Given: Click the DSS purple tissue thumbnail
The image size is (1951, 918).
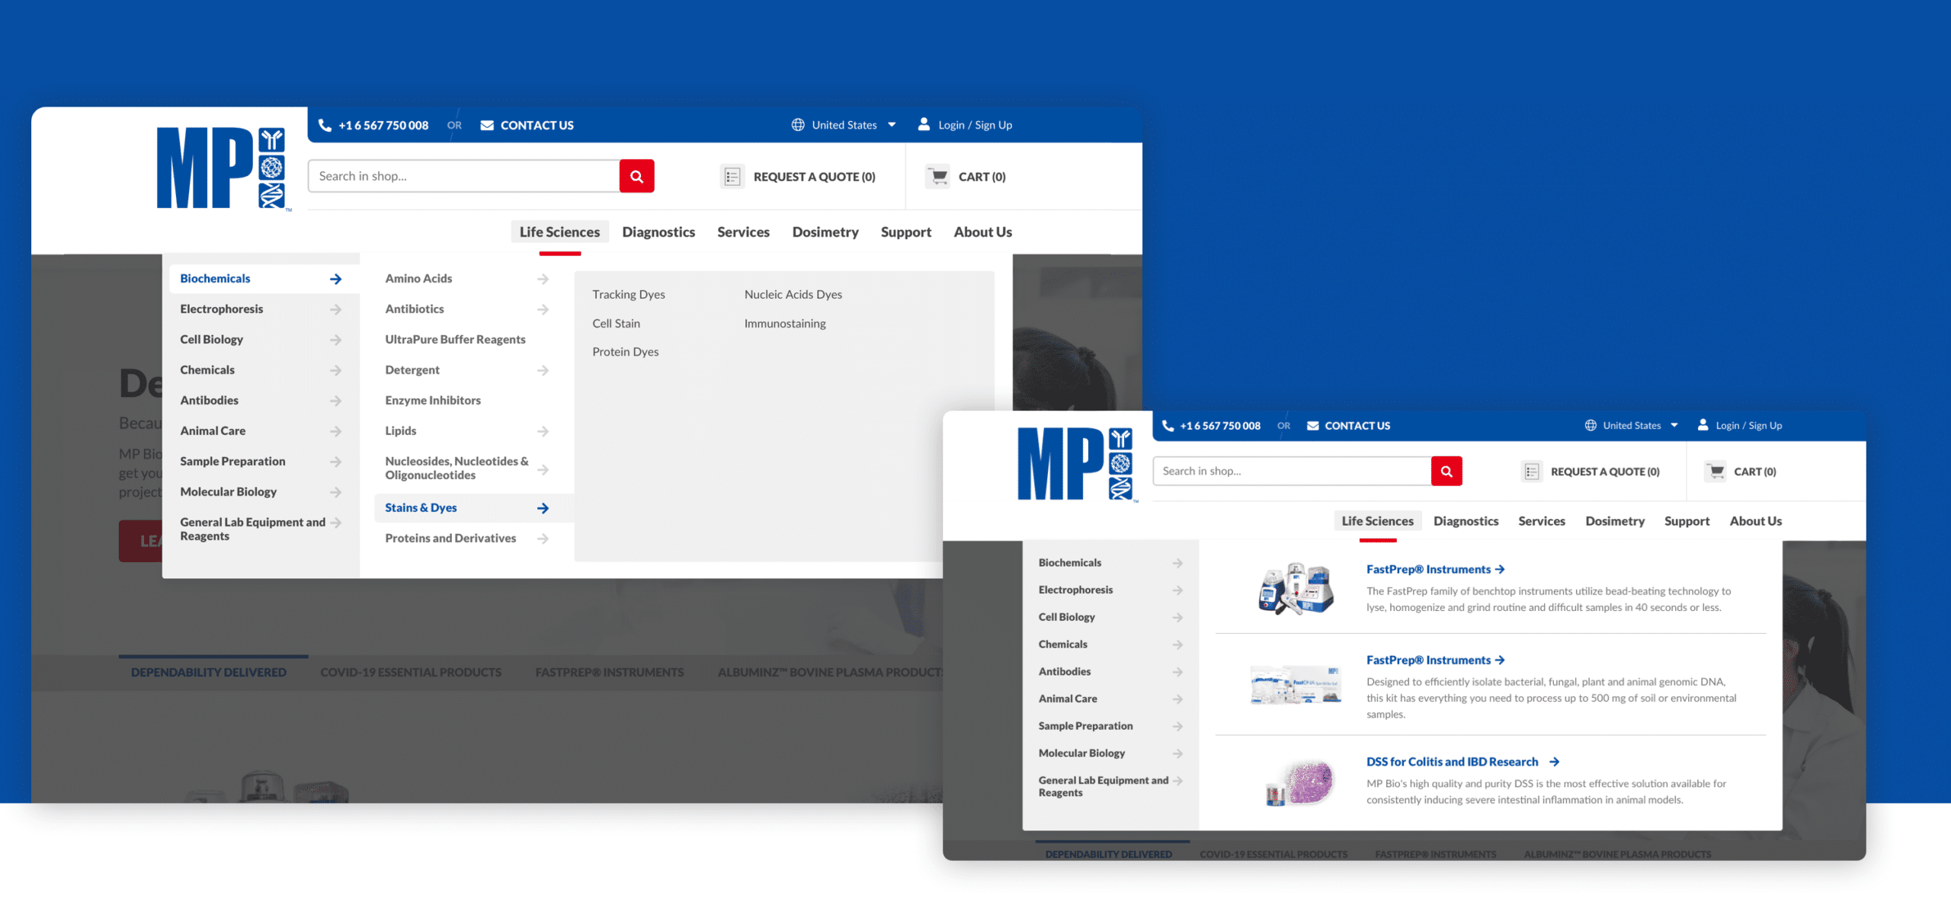Looking at the screenshot, I should coord(1301,782).
